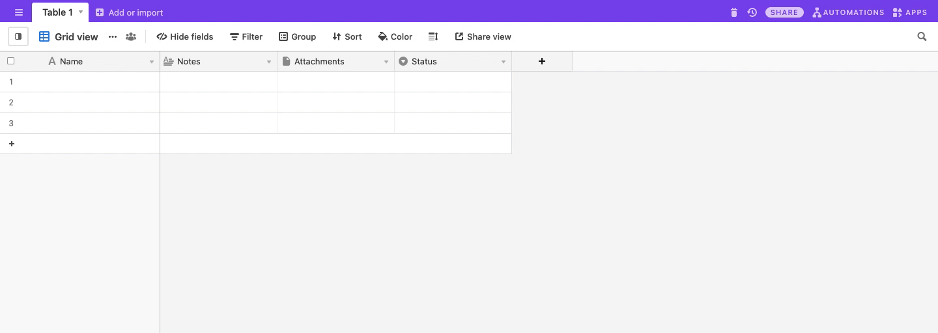Tick the select-all rows checkbox

point(10,61)
